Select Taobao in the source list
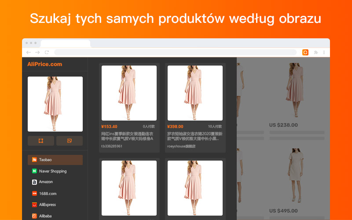Screen dimensions: 352x220 (55, 160)
